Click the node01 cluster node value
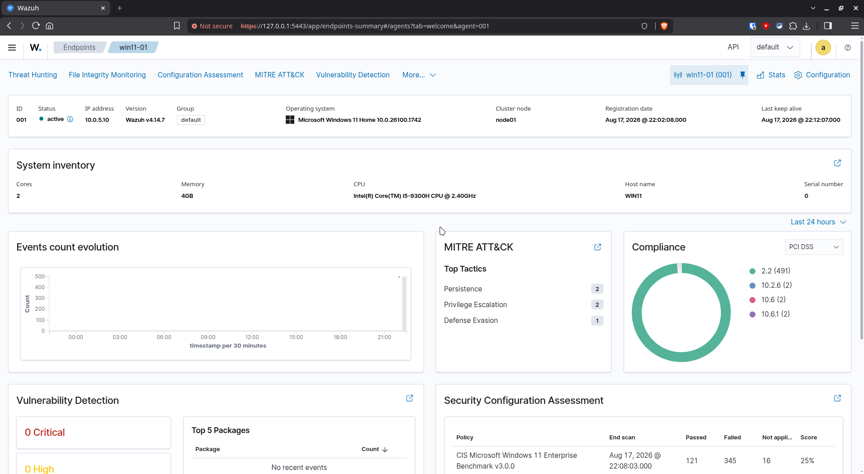 (x=506, y=120)
